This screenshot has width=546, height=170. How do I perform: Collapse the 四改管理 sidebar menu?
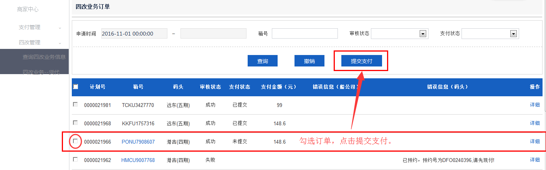coord(34,42)
